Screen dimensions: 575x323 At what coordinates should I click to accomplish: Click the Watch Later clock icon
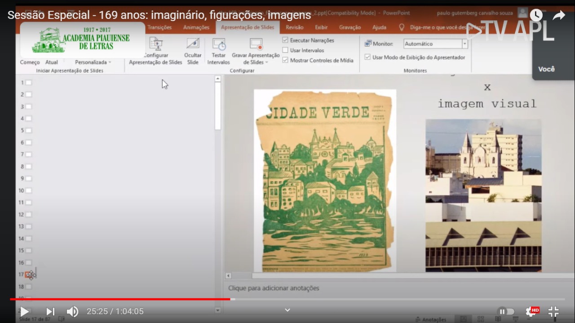click(x=536, y=15)
